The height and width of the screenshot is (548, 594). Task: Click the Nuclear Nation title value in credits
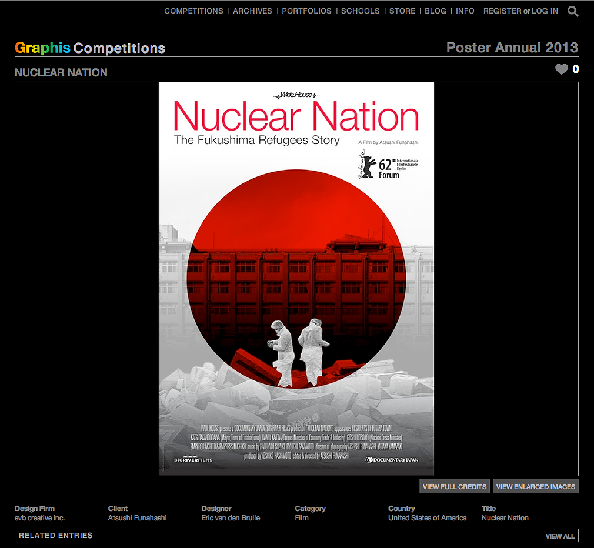pos(505,517)
